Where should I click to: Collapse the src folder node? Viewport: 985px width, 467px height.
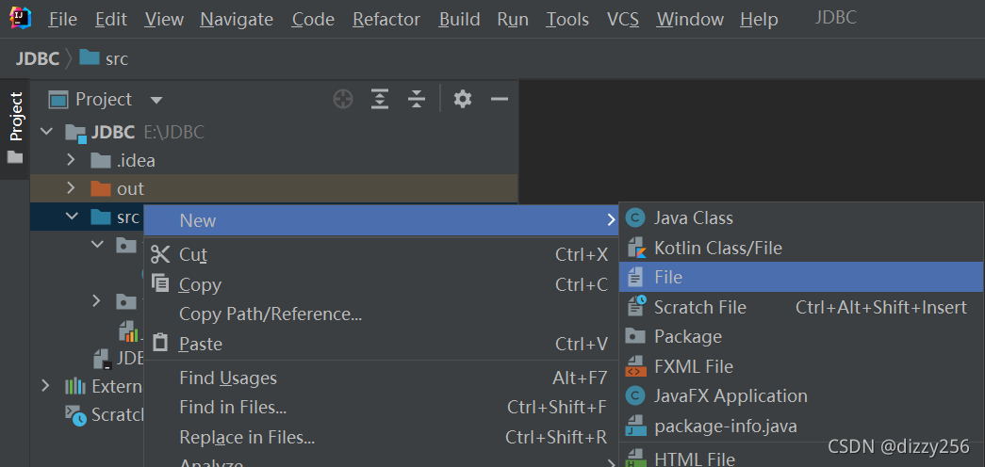coord(72,217)
